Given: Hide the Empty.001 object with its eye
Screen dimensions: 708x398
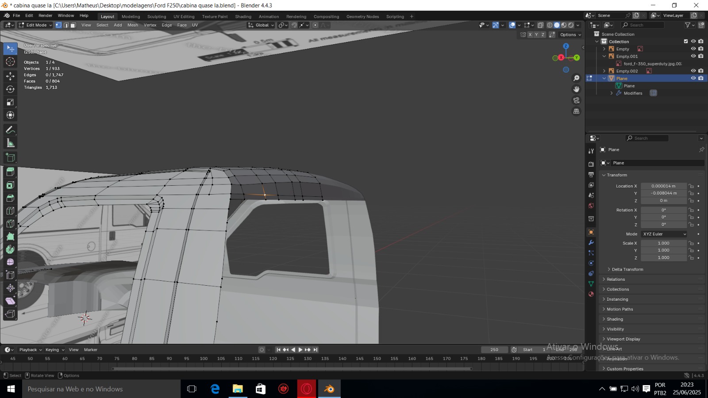Looking at the screenshot, I should pyautogui.click(x=693, y=56).
